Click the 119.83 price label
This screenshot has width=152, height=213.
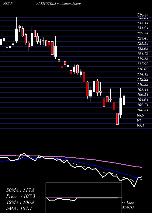pyautogui.click(x=143, y=59)
